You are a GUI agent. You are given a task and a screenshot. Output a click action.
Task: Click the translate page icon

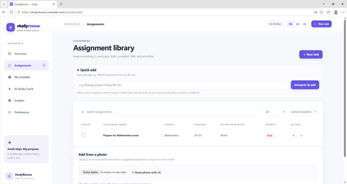pyautogui.click(x=315, y=12)
